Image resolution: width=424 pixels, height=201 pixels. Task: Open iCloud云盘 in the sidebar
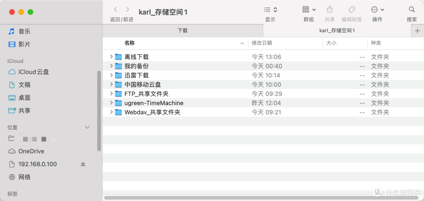click(33, 72)
